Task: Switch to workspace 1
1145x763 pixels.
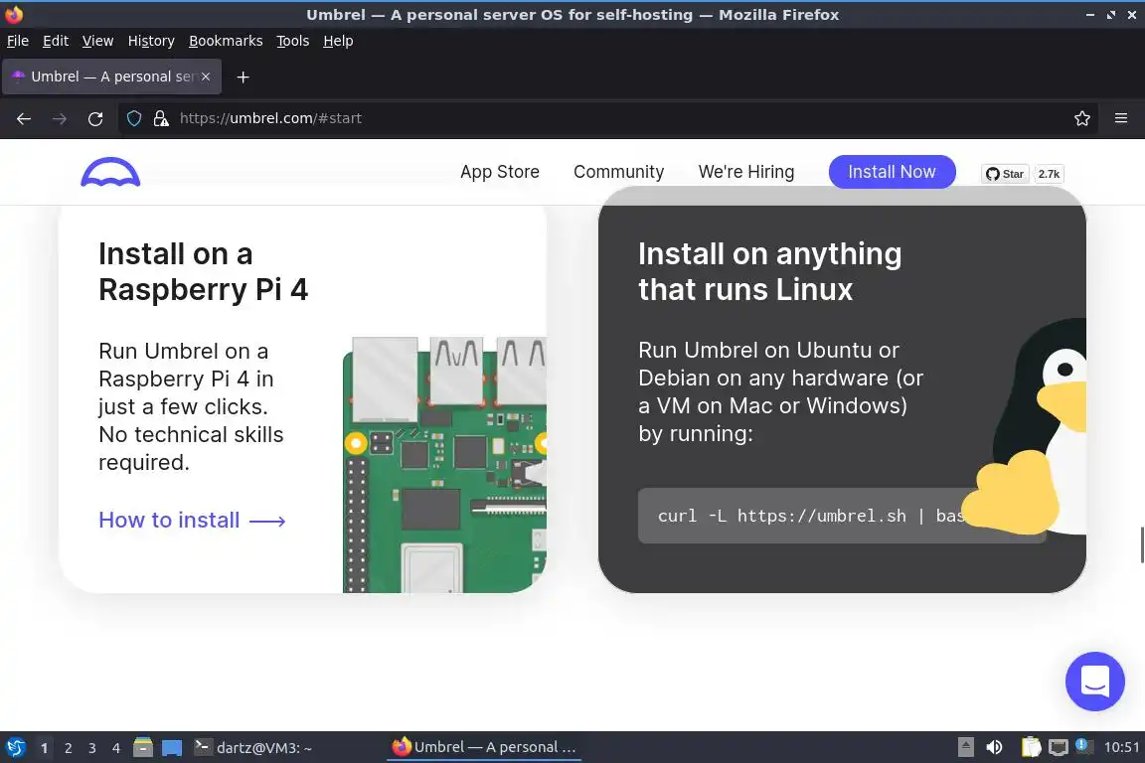Action: coord(45,748)
